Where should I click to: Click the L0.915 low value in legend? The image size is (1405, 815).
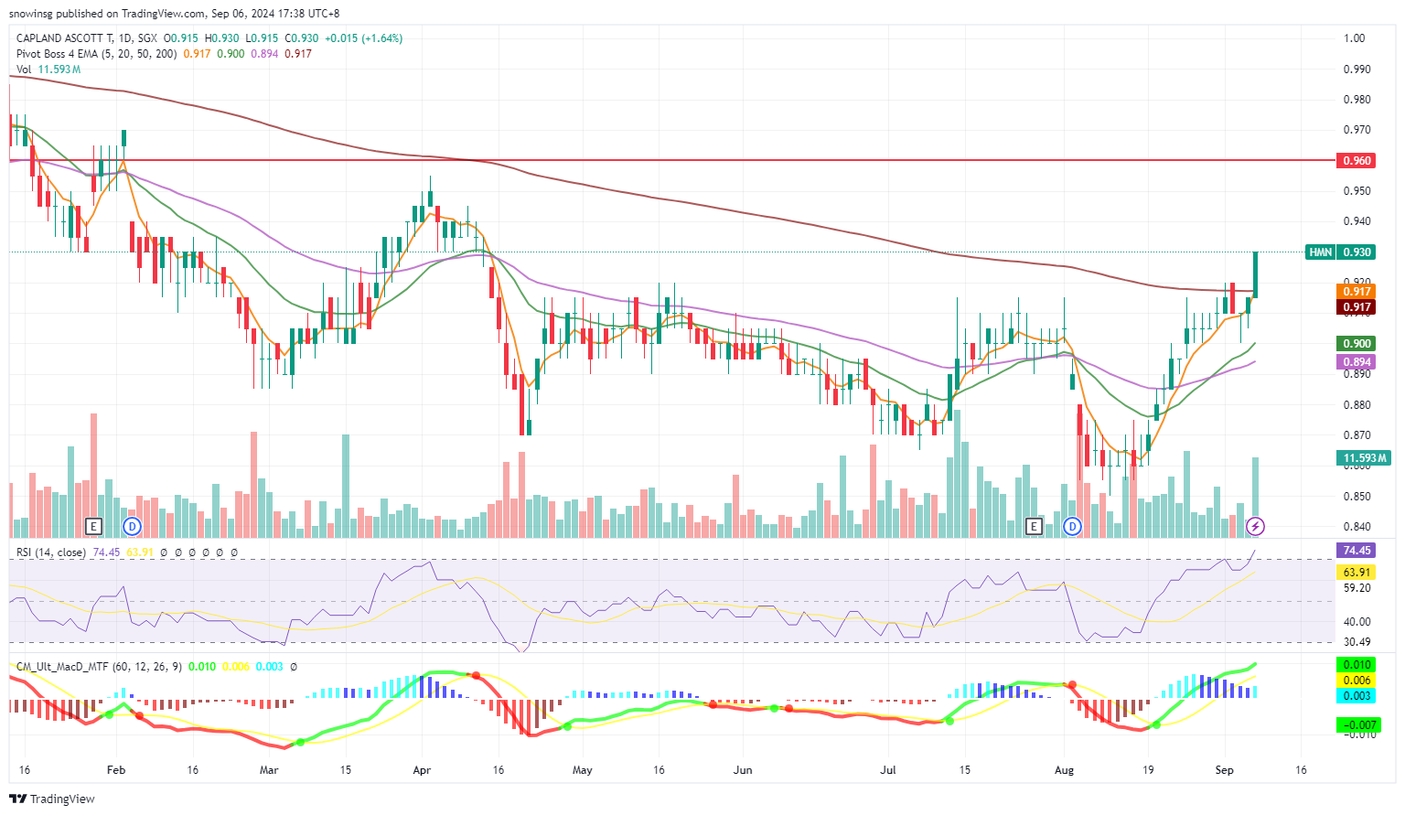pos(262,38)
